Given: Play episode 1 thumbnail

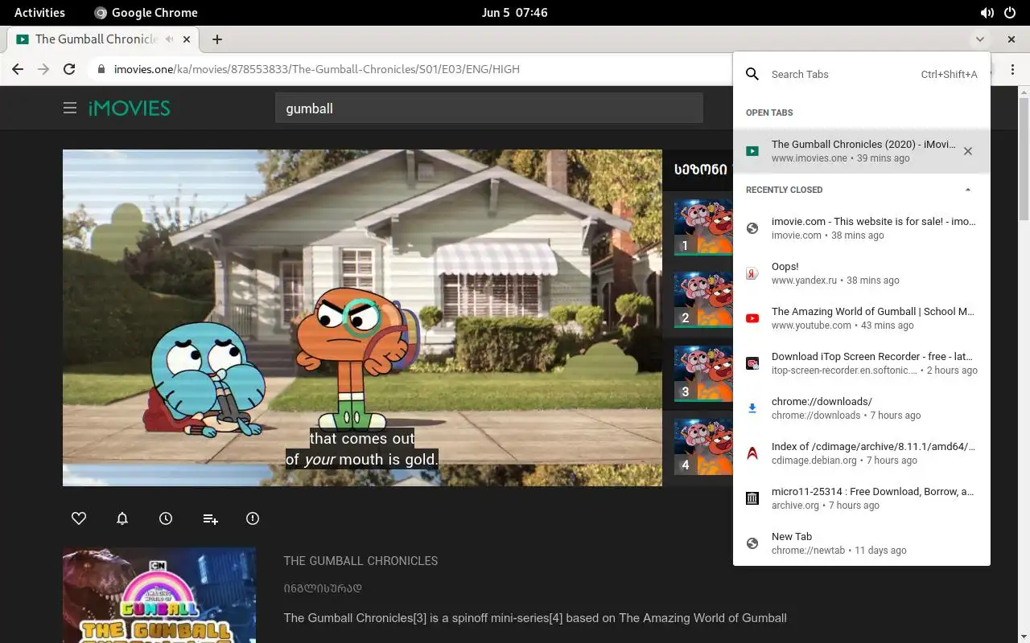Looking at the screenshot, I should [703, 227].
